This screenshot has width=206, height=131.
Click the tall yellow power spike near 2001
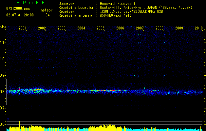pos(19,126)
